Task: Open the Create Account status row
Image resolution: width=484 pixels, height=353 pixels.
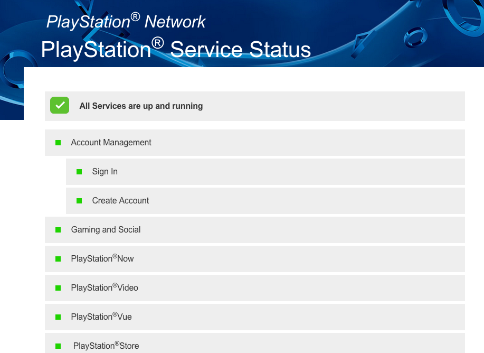Action: coord(265,201)
